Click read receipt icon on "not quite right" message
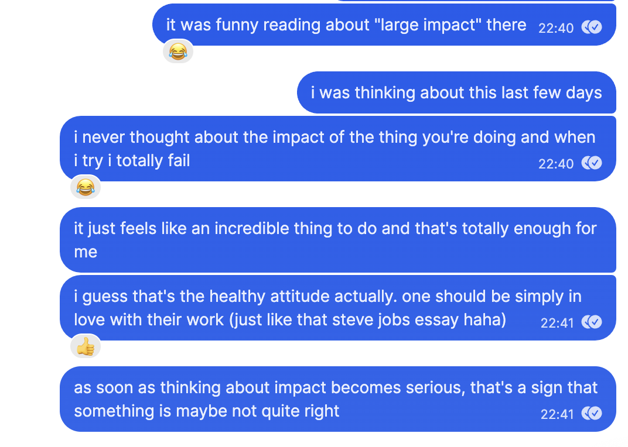The image size is (628, 447). [592, 414]
